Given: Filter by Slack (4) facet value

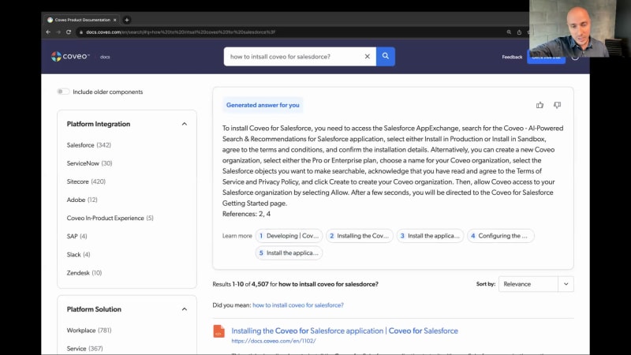Looking at the screenshot, I should 78,254.
